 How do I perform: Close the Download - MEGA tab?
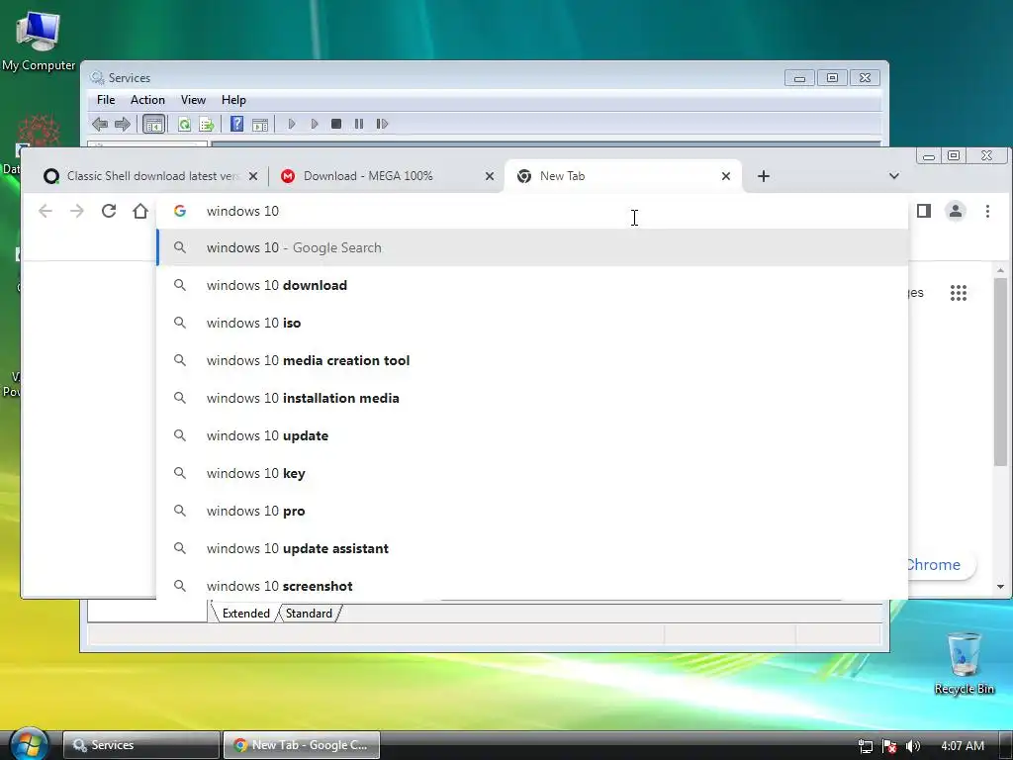[490, 176]
